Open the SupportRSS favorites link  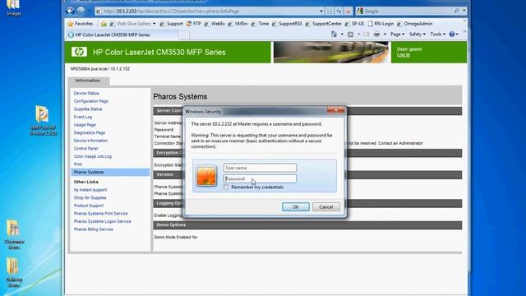click(x=287, y=24)
